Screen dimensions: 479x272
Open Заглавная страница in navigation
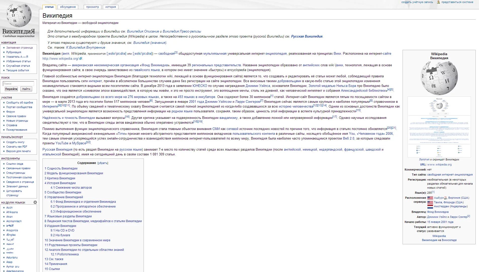[19, 48]
